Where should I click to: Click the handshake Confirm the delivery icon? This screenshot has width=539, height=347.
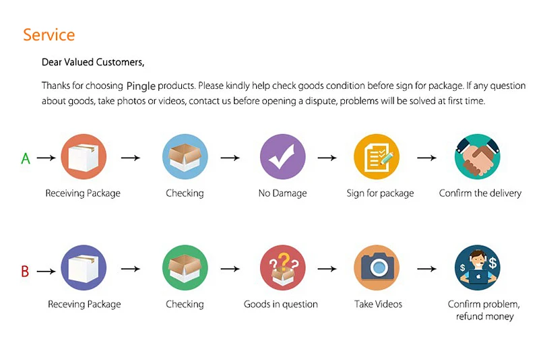[x=477, y=157]
